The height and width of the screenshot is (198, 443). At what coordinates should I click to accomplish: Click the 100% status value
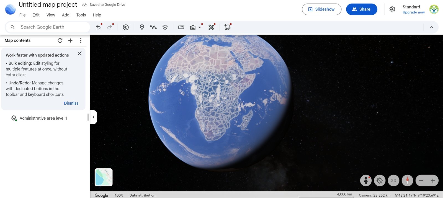tap(119, 195)
